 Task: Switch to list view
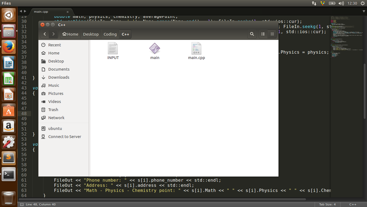263,34
